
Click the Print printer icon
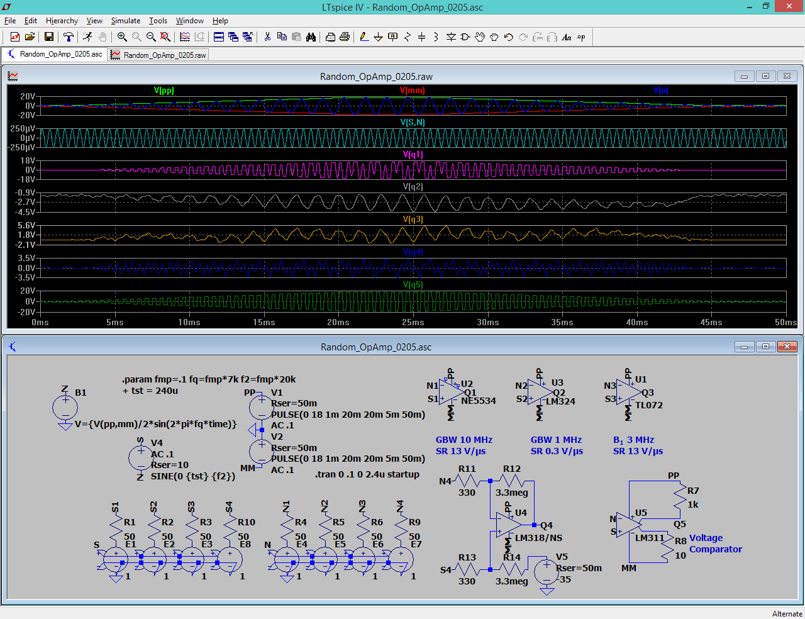tap(345, 37)
